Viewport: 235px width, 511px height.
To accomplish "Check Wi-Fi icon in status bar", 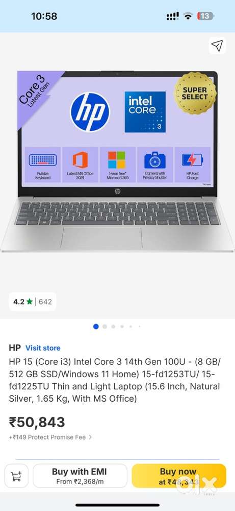I will click(x=188, y=16).
